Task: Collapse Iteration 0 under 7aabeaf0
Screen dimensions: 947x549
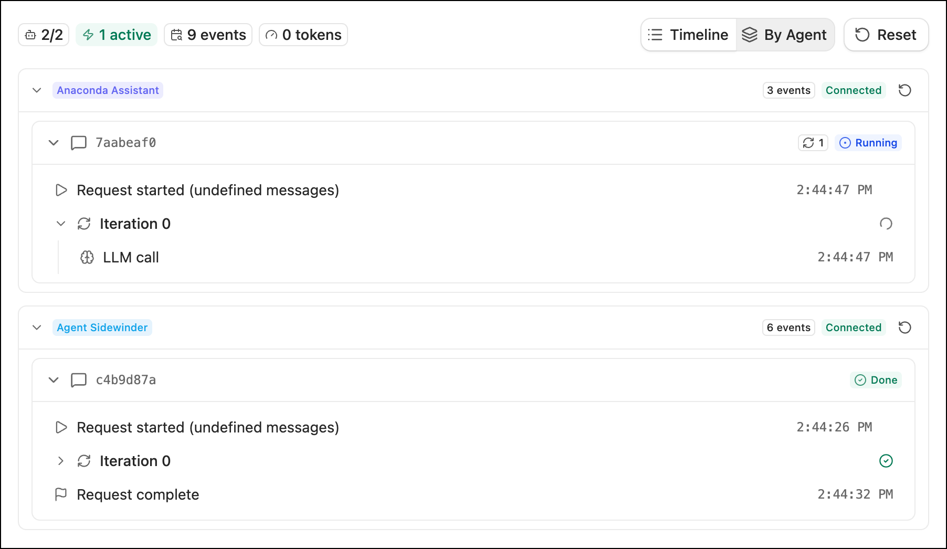Action: tap(61, 224)
